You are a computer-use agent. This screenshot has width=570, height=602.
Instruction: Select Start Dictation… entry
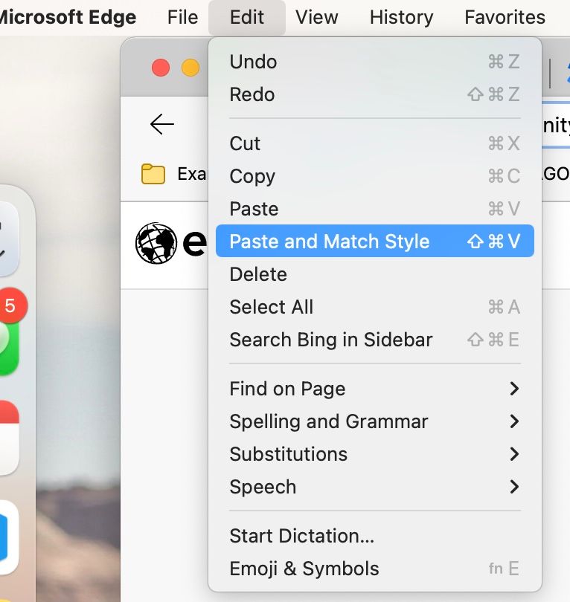[x=375, y=536]
